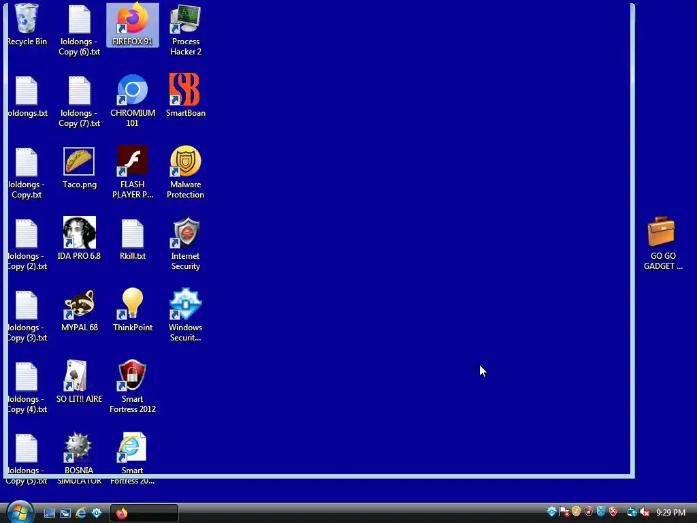Viewport: 697px width, 523px height.
Task: Select the loldongs - Copy.txt file
Action: pos(27,172)
